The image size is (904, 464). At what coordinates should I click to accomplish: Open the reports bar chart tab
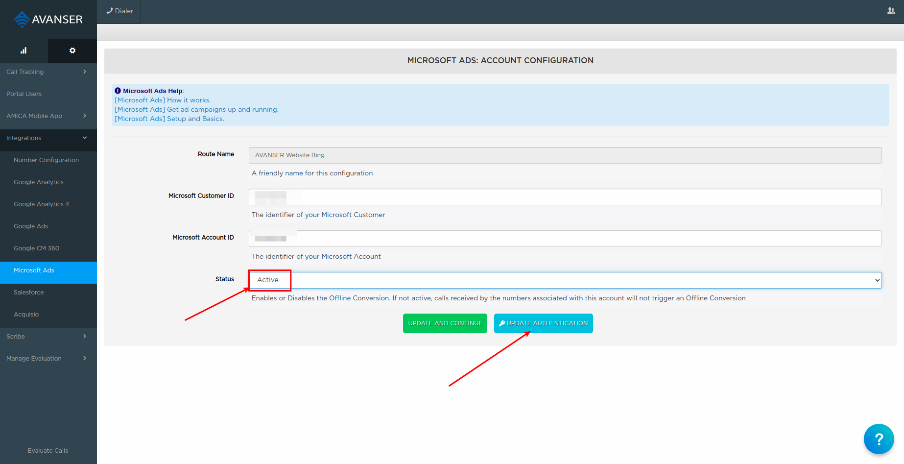[x=24, y=50]
